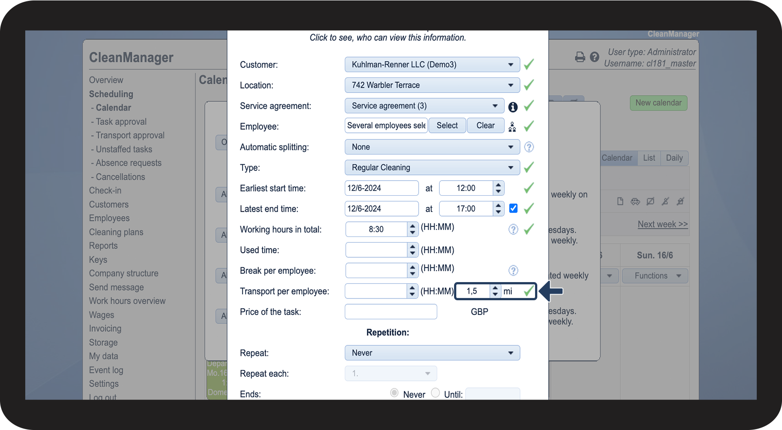The height and width of the screenshot is (430, 782).
Task: Click the New calendar button
Action: coord(659,103)
